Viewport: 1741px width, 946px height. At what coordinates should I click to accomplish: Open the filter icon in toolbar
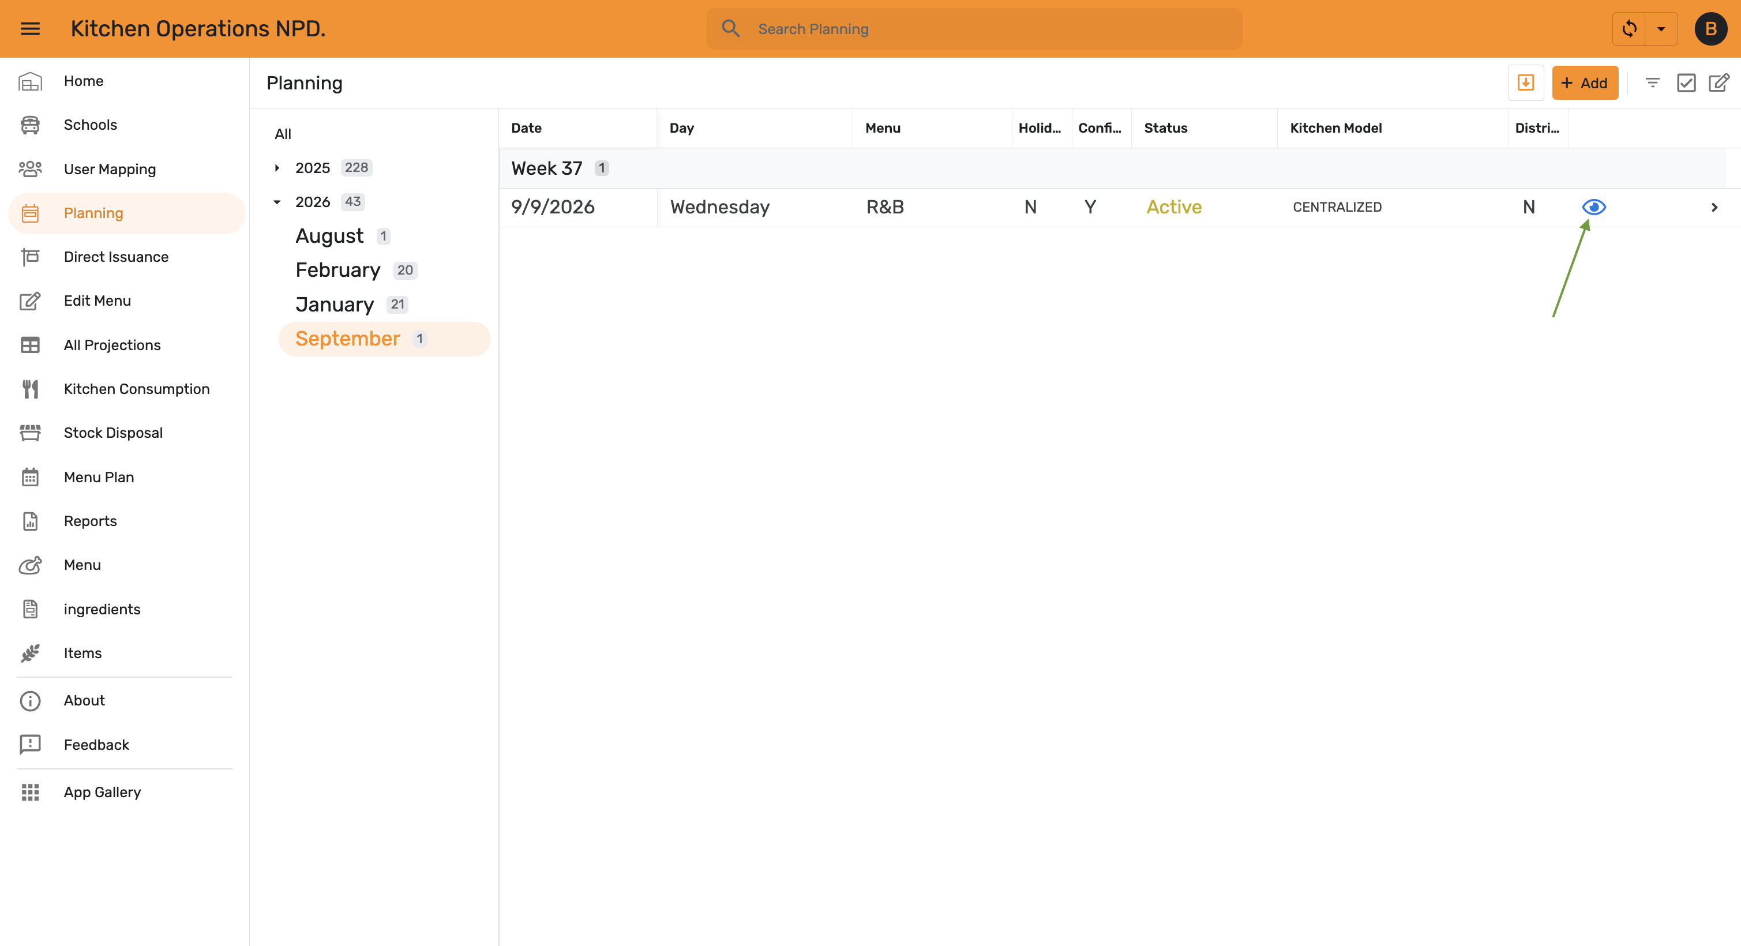1653,82
